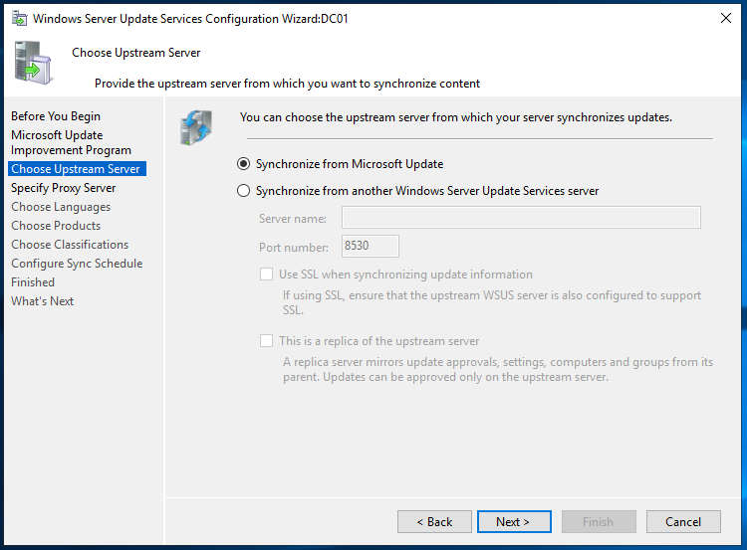Jump to Specify Proxy Server step

64,188
